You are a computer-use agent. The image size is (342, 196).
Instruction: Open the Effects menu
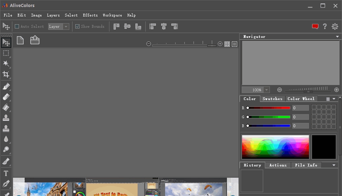click(90, 15)
